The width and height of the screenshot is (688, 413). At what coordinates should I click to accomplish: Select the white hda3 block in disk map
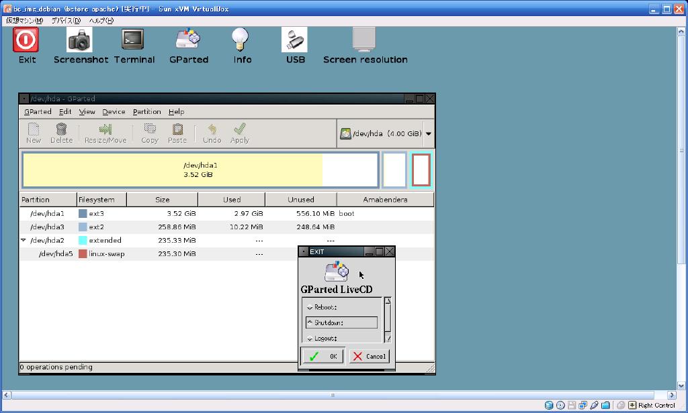click(394, 170)
